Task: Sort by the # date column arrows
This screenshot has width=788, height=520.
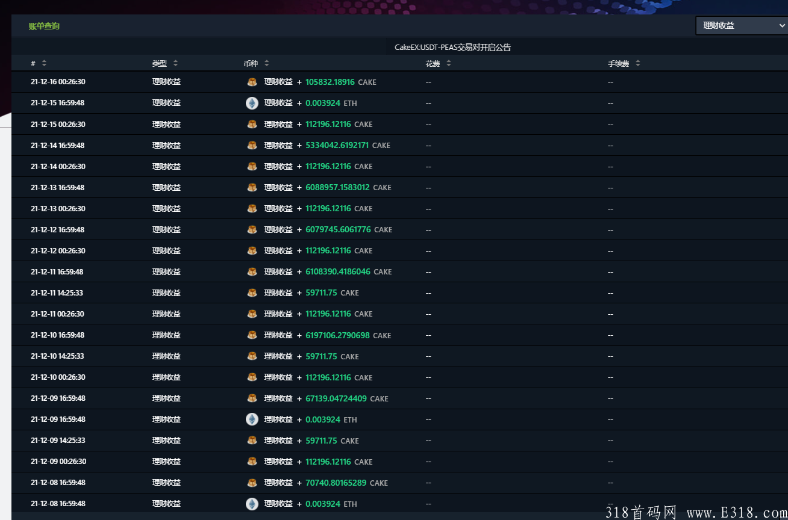Action: 44,63
